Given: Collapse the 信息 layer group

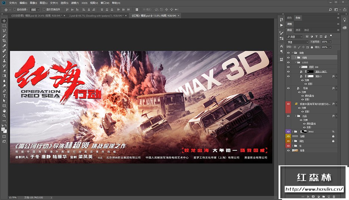Looking at the screenshot, I should point(293,53).
